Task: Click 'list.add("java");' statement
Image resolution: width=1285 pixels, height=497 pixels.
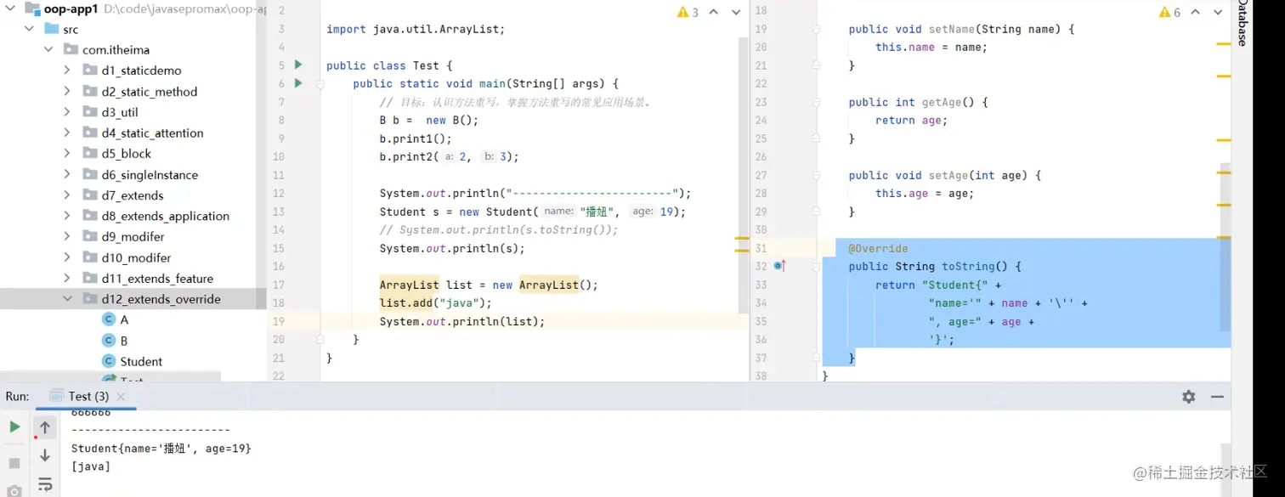Action: pos(436,303)
